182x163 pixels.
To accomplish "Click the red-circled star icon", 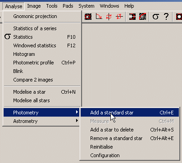I will click(179, 17).
